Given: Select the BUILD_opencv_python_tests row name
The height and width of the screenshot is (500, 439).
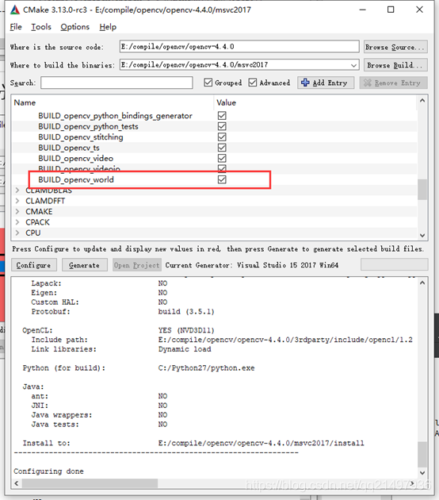Looking at the screenshot, I should [88, 126].
